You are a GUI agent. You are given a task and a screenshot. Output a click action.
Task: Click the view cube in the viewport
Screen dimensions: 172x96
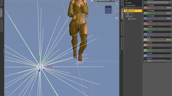pos(108,10)
